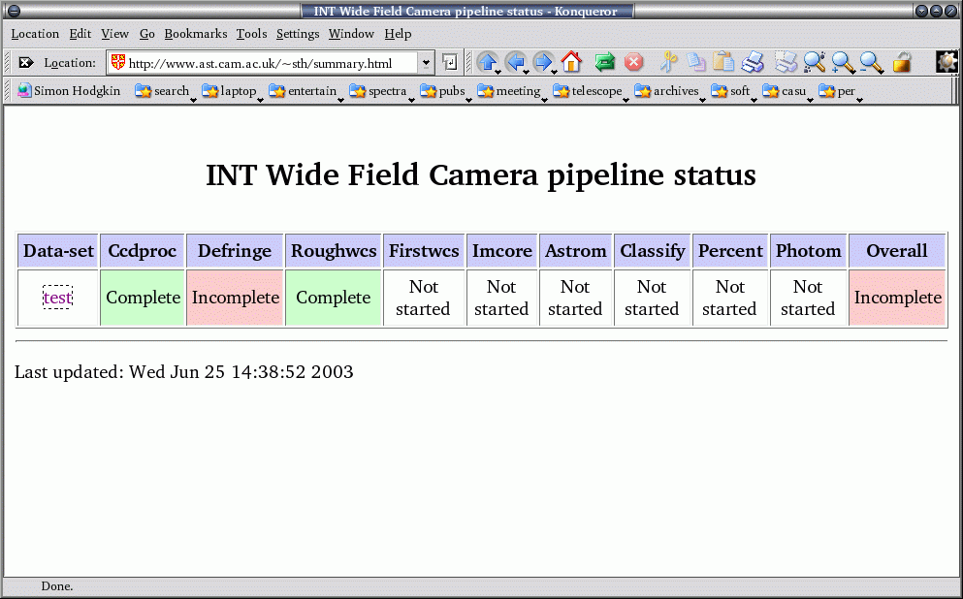
Task: Clear the location bar with the black arrow icon
Action: point(26,63)
